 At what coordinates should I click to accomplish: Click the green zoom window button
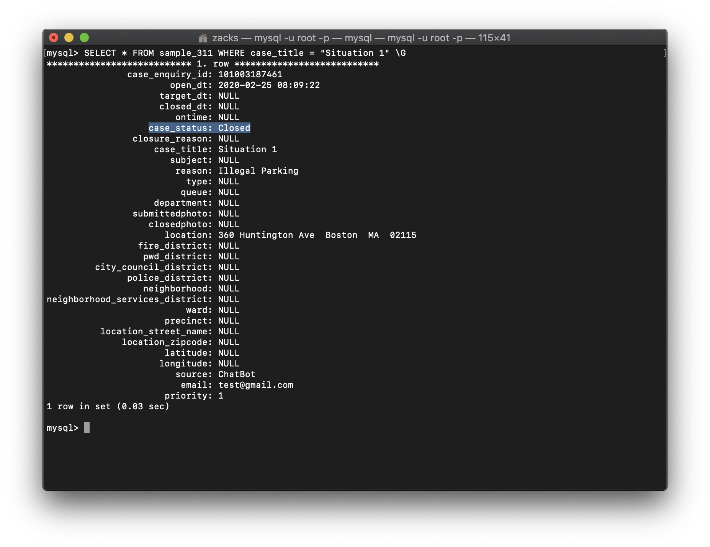pos(84,37)
